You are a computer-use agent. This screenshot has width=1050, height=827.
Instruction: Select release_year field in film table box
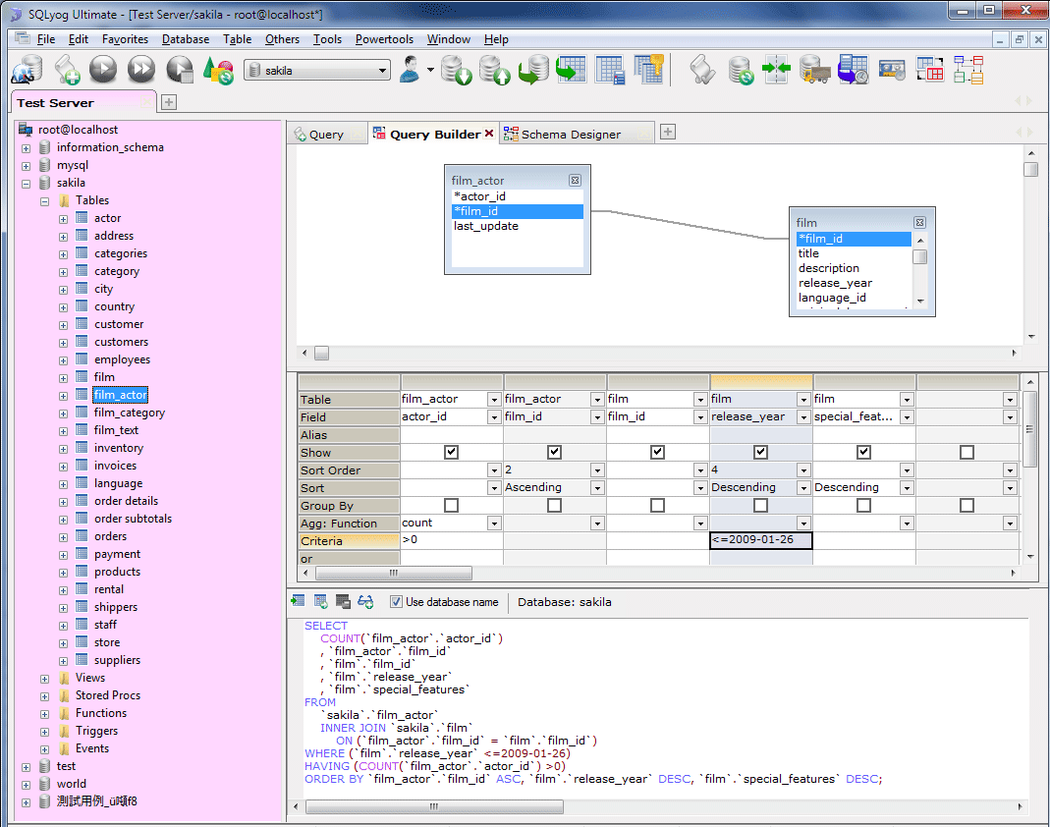click(x=834, y=283)
